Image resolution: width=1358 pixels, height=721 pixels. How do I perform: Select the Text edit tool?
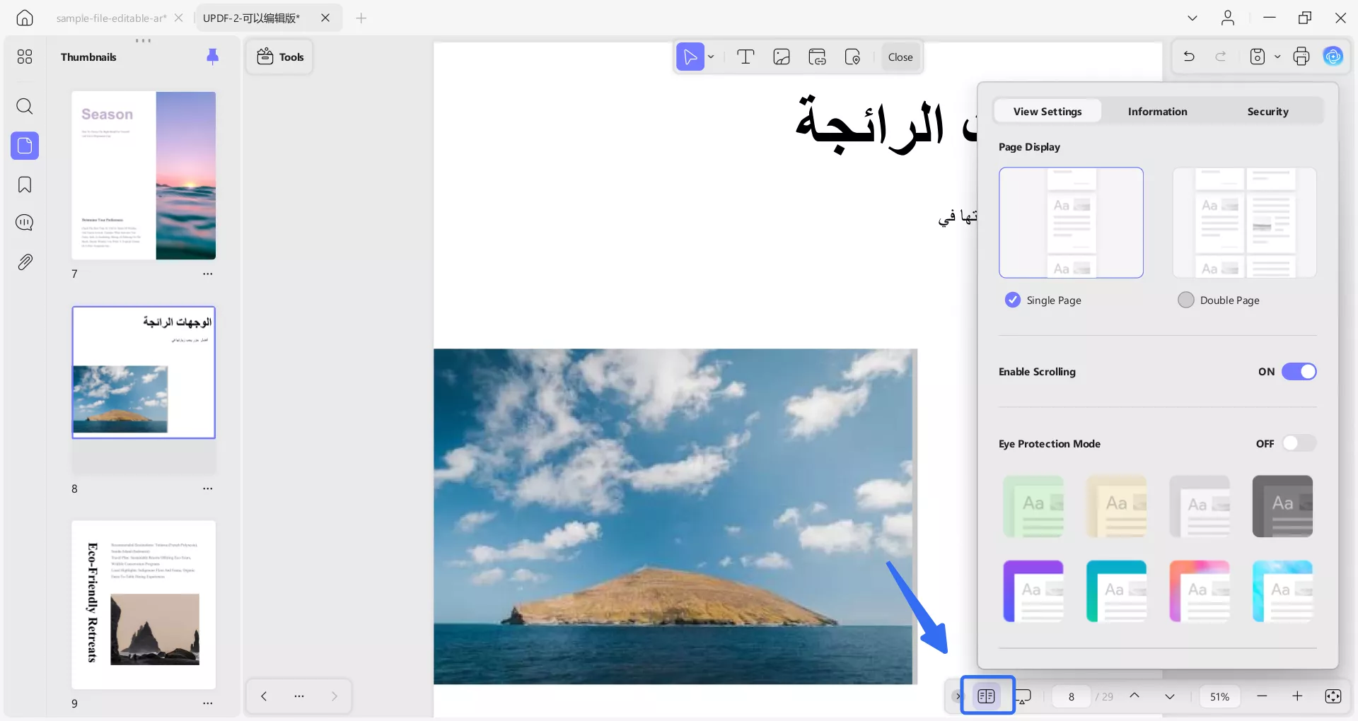[745, 57]
